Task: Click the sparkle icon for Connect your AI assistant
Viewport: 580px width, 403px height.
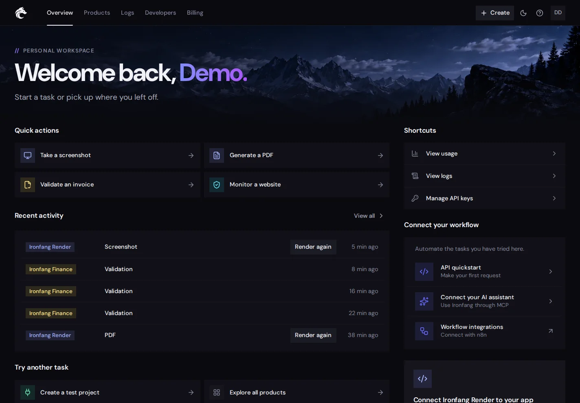Action: click(424, 301)
